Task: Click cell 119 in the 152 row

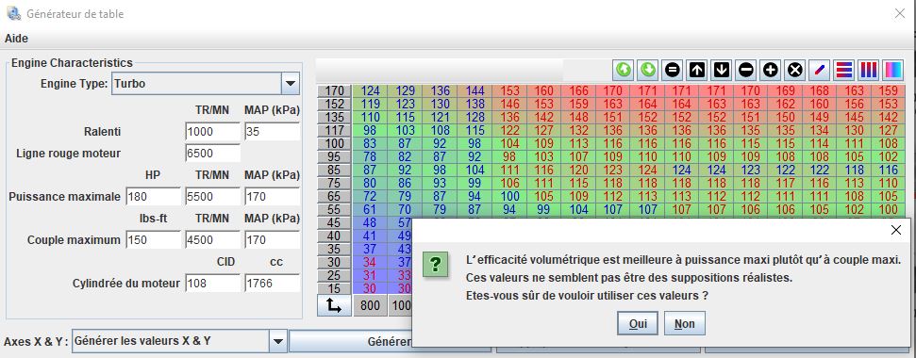Action: 371,104
